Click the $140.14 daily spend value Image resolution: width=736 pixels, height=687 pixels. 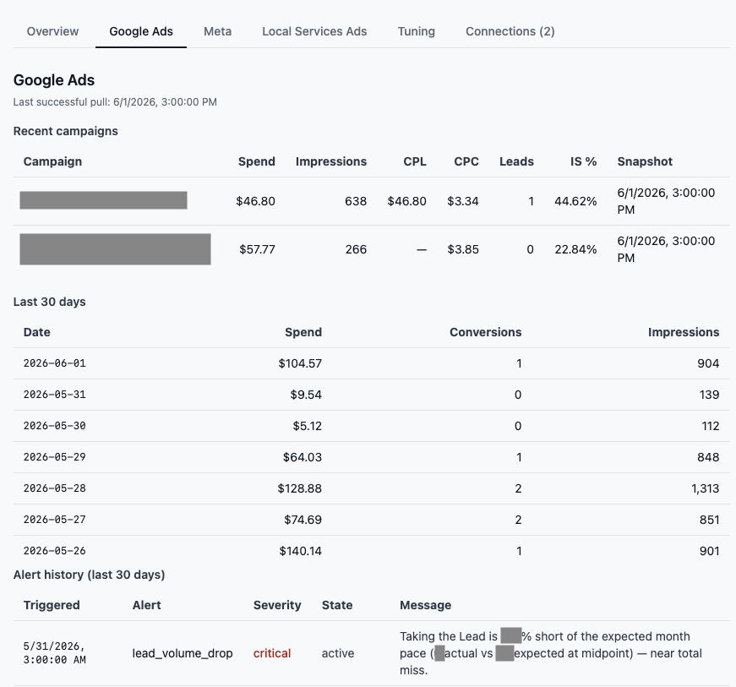coord(301,551)
